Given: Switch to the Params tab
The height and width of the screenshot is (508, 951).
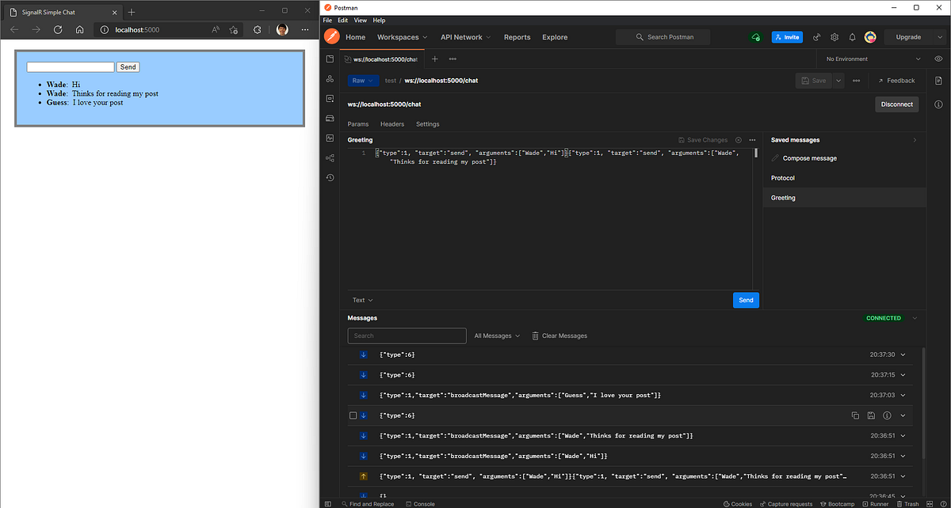Looking at the screenshot, I should [358, 124].
